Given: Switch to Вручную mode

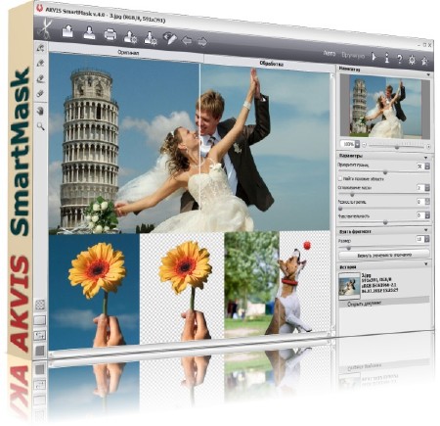Looking at the screenshot, I should click(x=353, y=55).
